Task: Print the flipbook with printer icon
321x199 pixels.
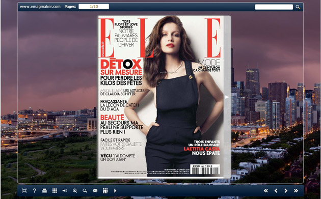Action: click(44, 191)
